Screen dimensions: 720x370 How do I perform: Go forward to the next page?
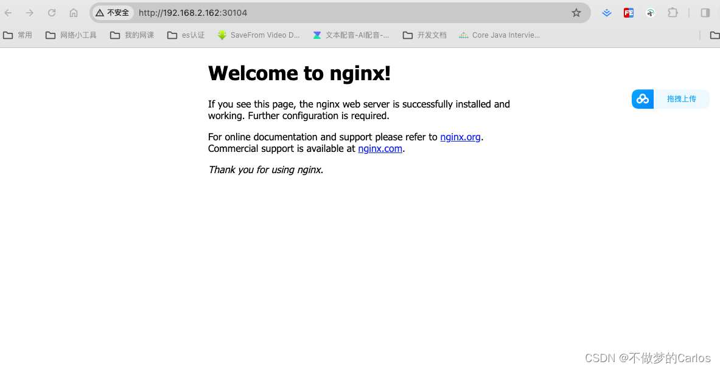pos(30,13)
